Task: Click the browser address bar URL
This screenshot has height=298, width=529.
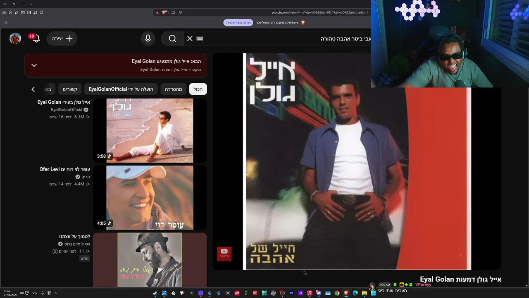Action: click(319, 12)
